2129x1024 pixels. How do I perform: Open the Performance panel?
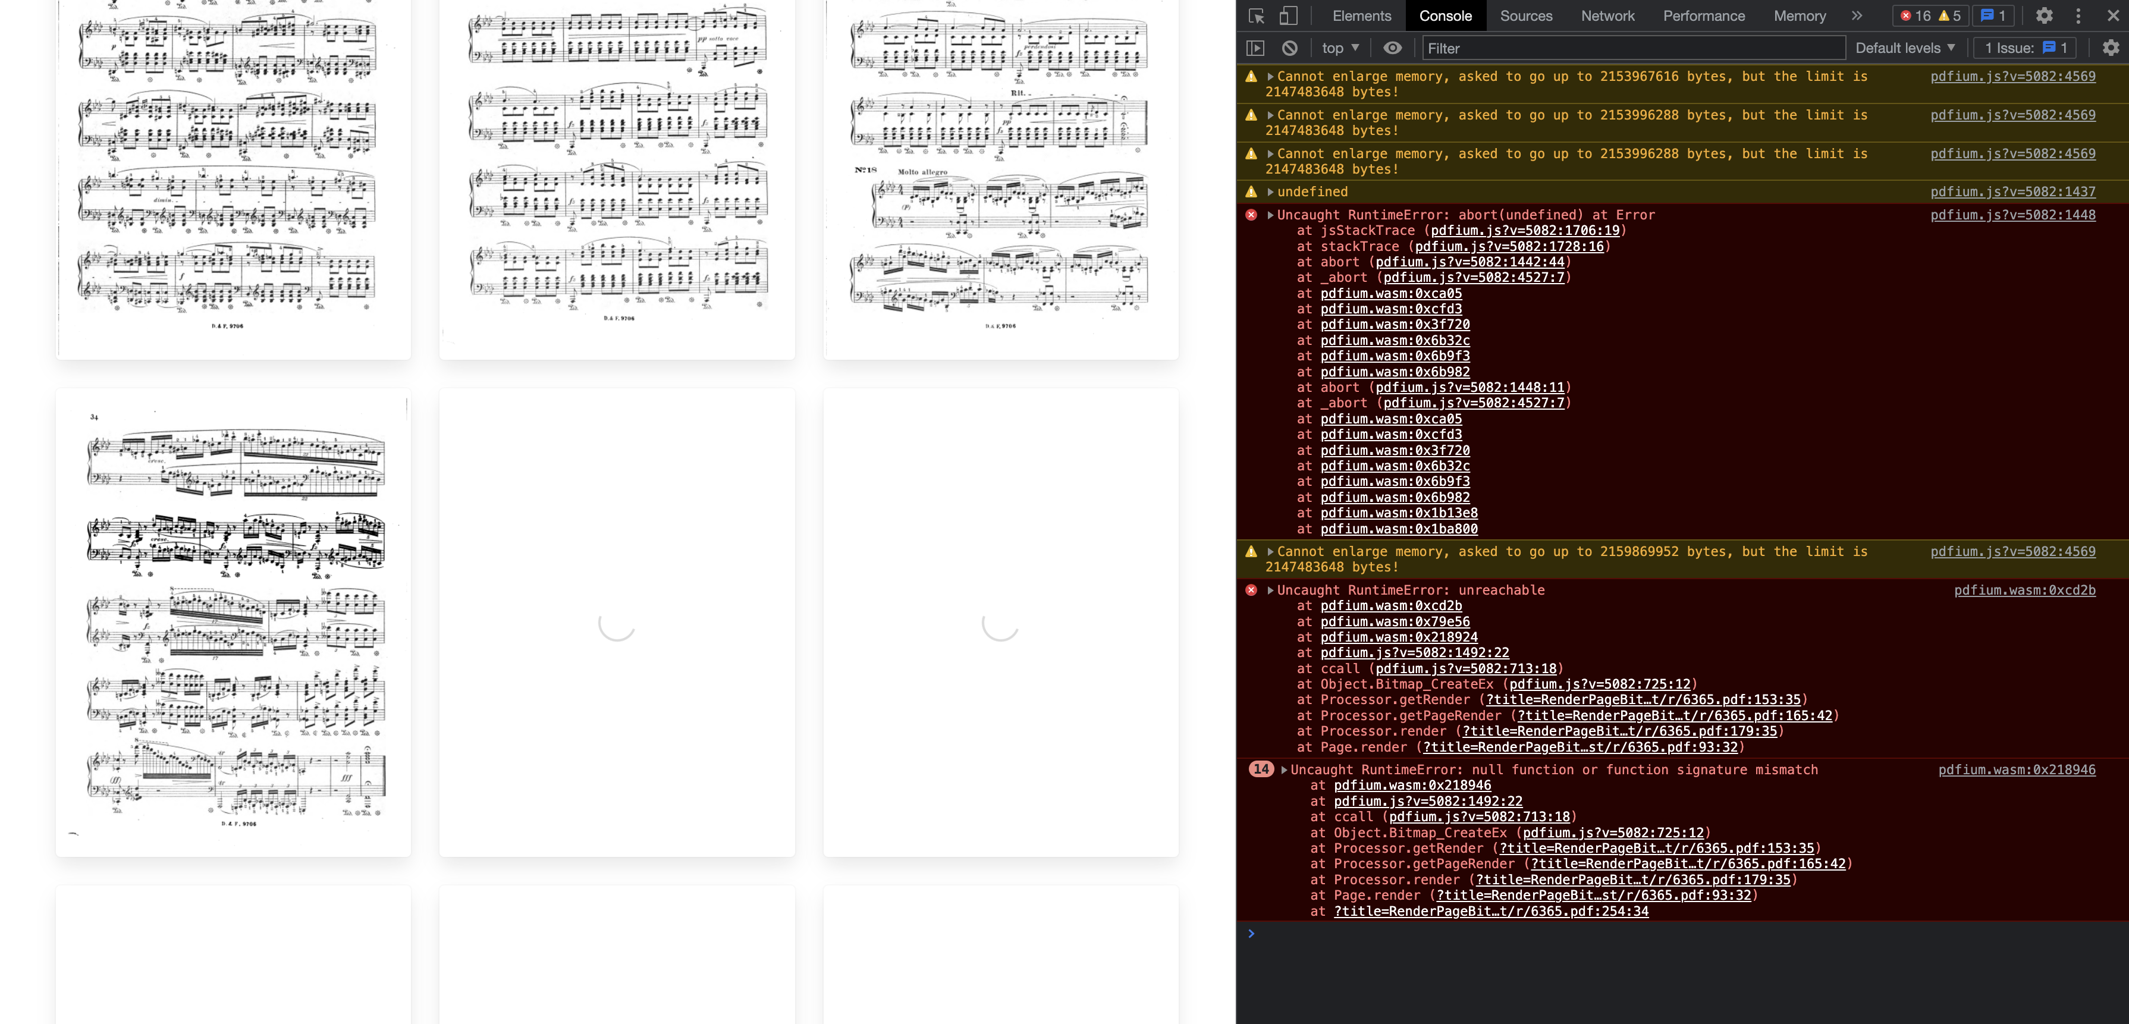pyautogui.click(x=1703, y=15)
